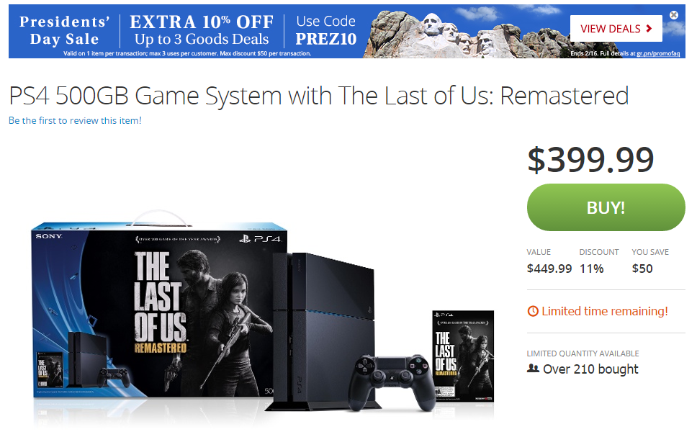This screenshot has height=437, width=697.
Task: Click the DualShock controller in product image
Action: tap(391, 382)
